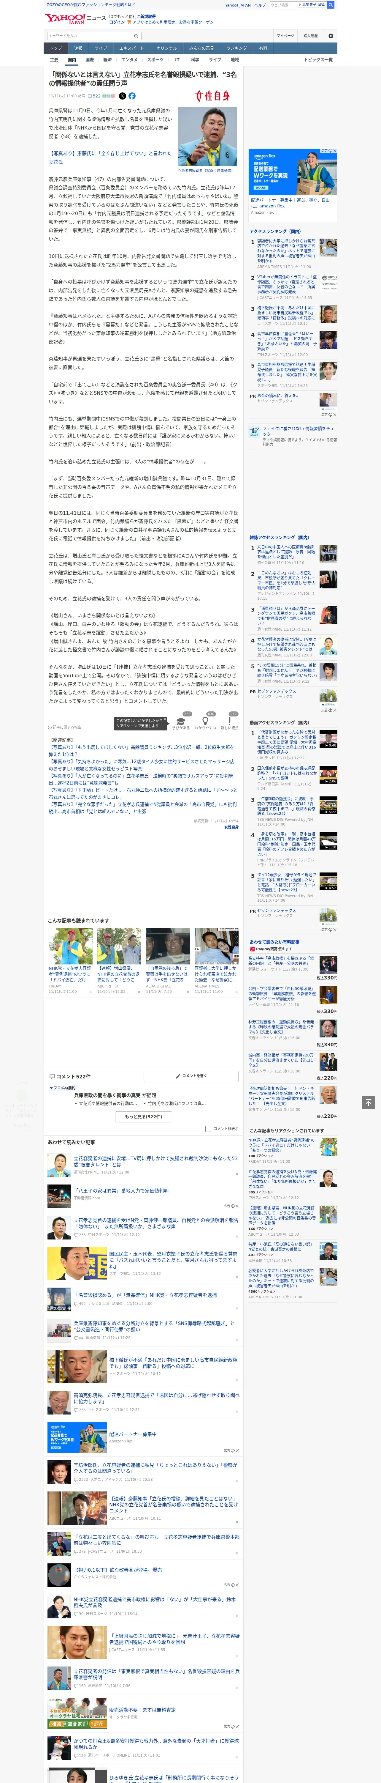Open 橋下徹氏が不満 article in list

click(173, 1362)
